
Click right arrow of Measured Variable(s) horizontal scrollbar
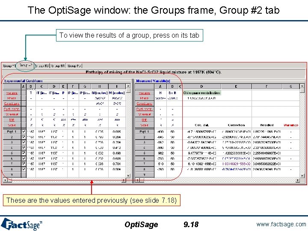coord(298,180)
